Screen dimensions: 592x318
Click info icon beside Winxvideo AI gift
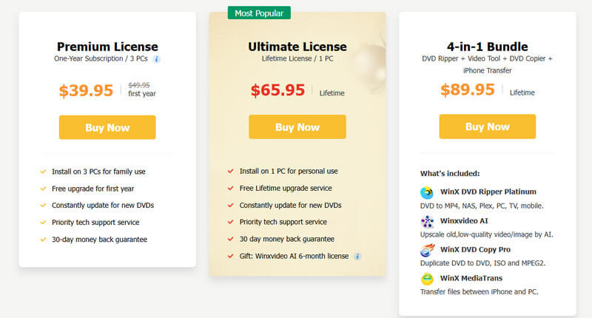357,257
